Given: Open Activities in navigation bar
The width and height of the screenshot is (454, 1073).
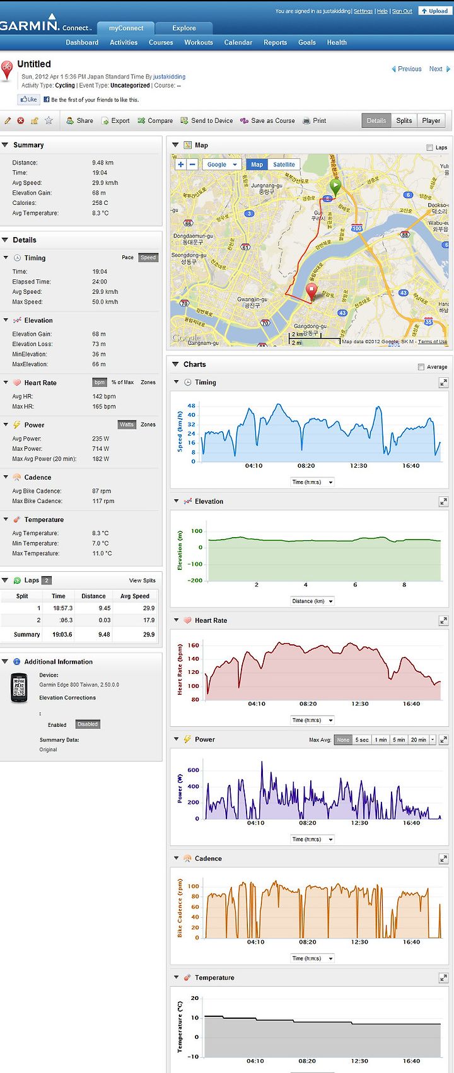Looking at the screenshot, I should pyautogui.click(x=124, y=43).
